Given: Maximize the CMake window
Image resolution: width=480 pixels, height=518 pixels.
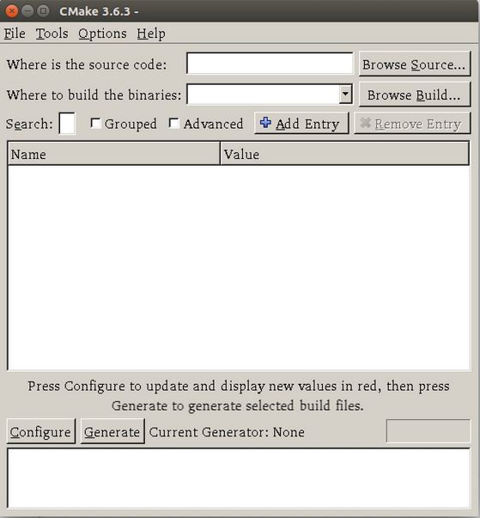Looking at the screenshot, I should click(x=43, y=11).
